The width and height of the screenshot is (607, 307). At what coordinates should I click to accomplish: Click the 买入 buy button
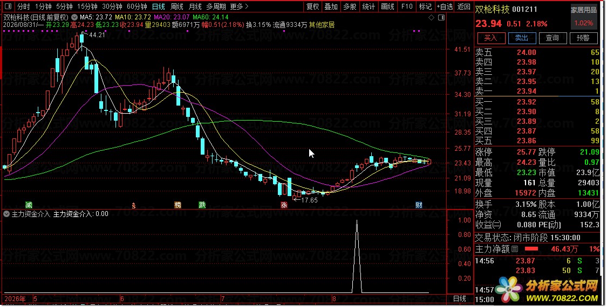(x=490, y=38)
